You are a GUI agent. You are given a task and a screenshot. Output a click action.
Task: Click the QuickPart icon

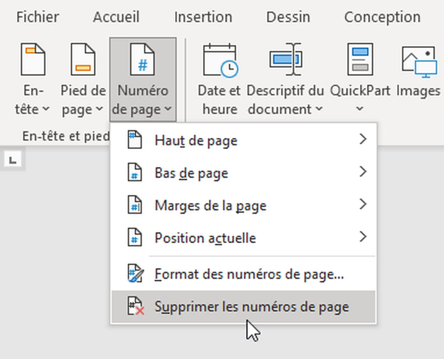coord(360,60)
